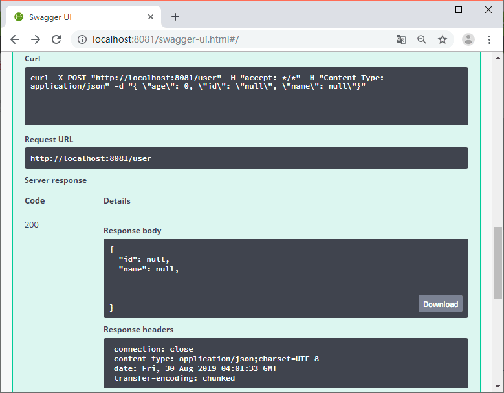Click the Curl heading
Image resolution: width=504 pixels, height=393 pixels.
click(x=32, y=59)
